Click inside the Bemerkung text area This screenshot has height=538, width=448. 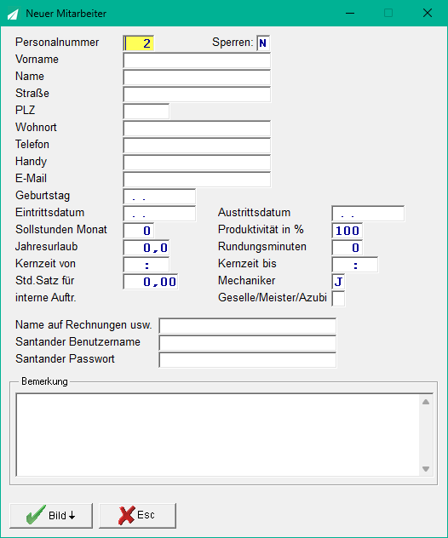[218, 435]
